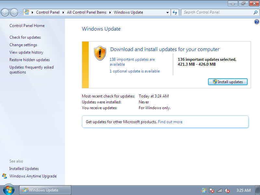Select All Control Panel Items breadcrumb
Image resolution: width=260 pixels, height=195 pixels.
click(x=86, y=12)
